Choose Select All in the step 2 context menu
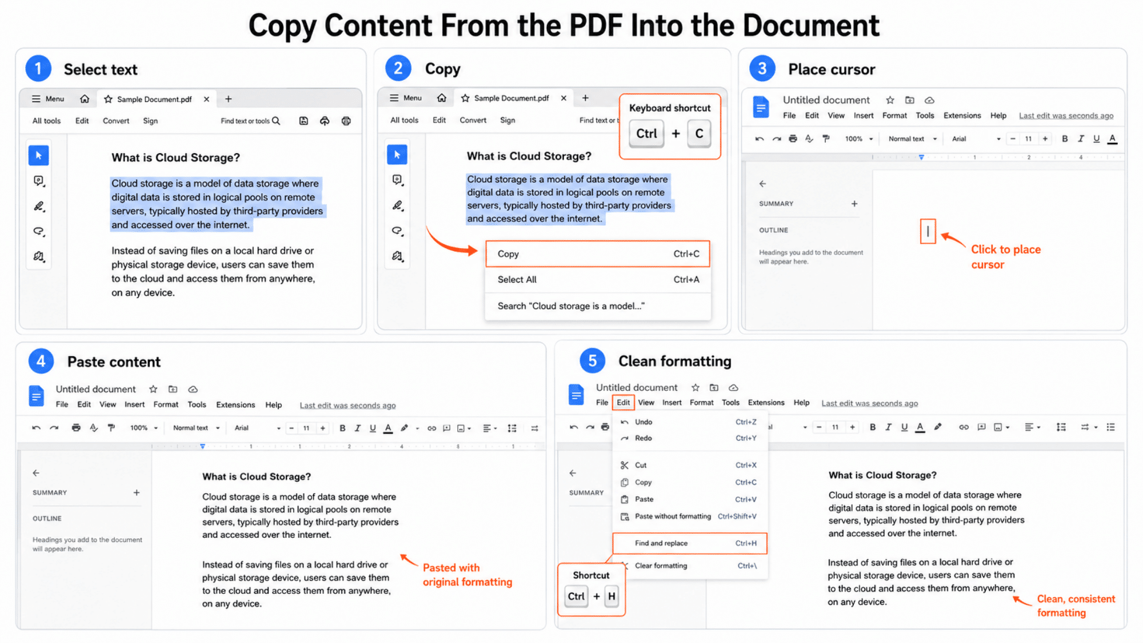1143x643 pixels. (598, 279)
